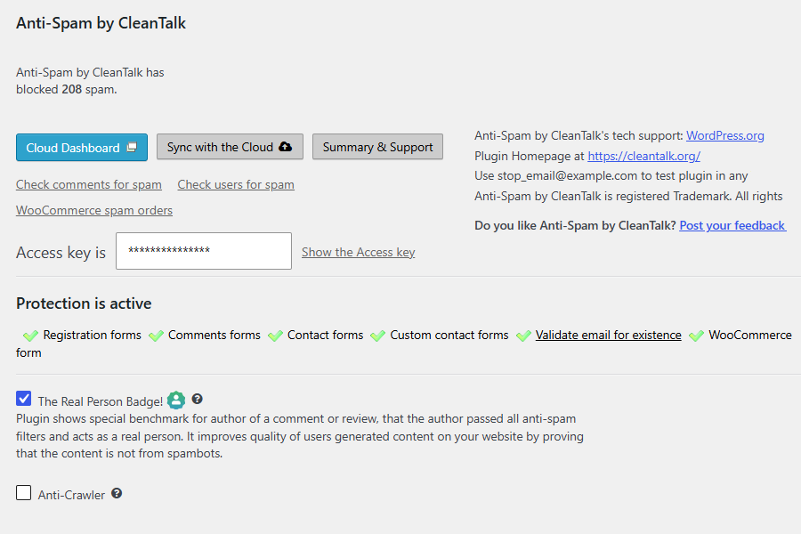Open the WordPress.org support link
801x534 pixels.
click(x=724, y=135)
